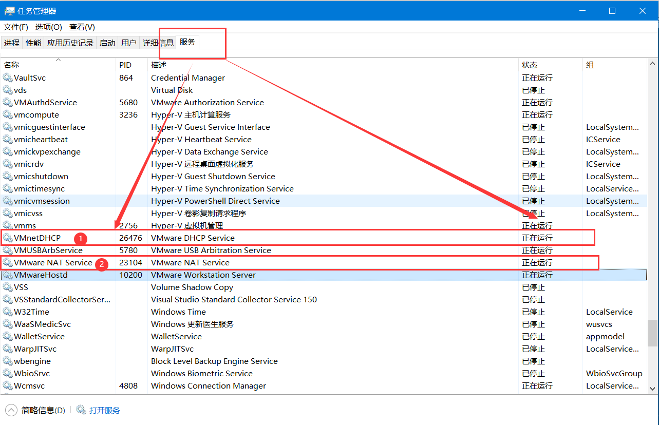Select the 服务 tab

point(187,42)
